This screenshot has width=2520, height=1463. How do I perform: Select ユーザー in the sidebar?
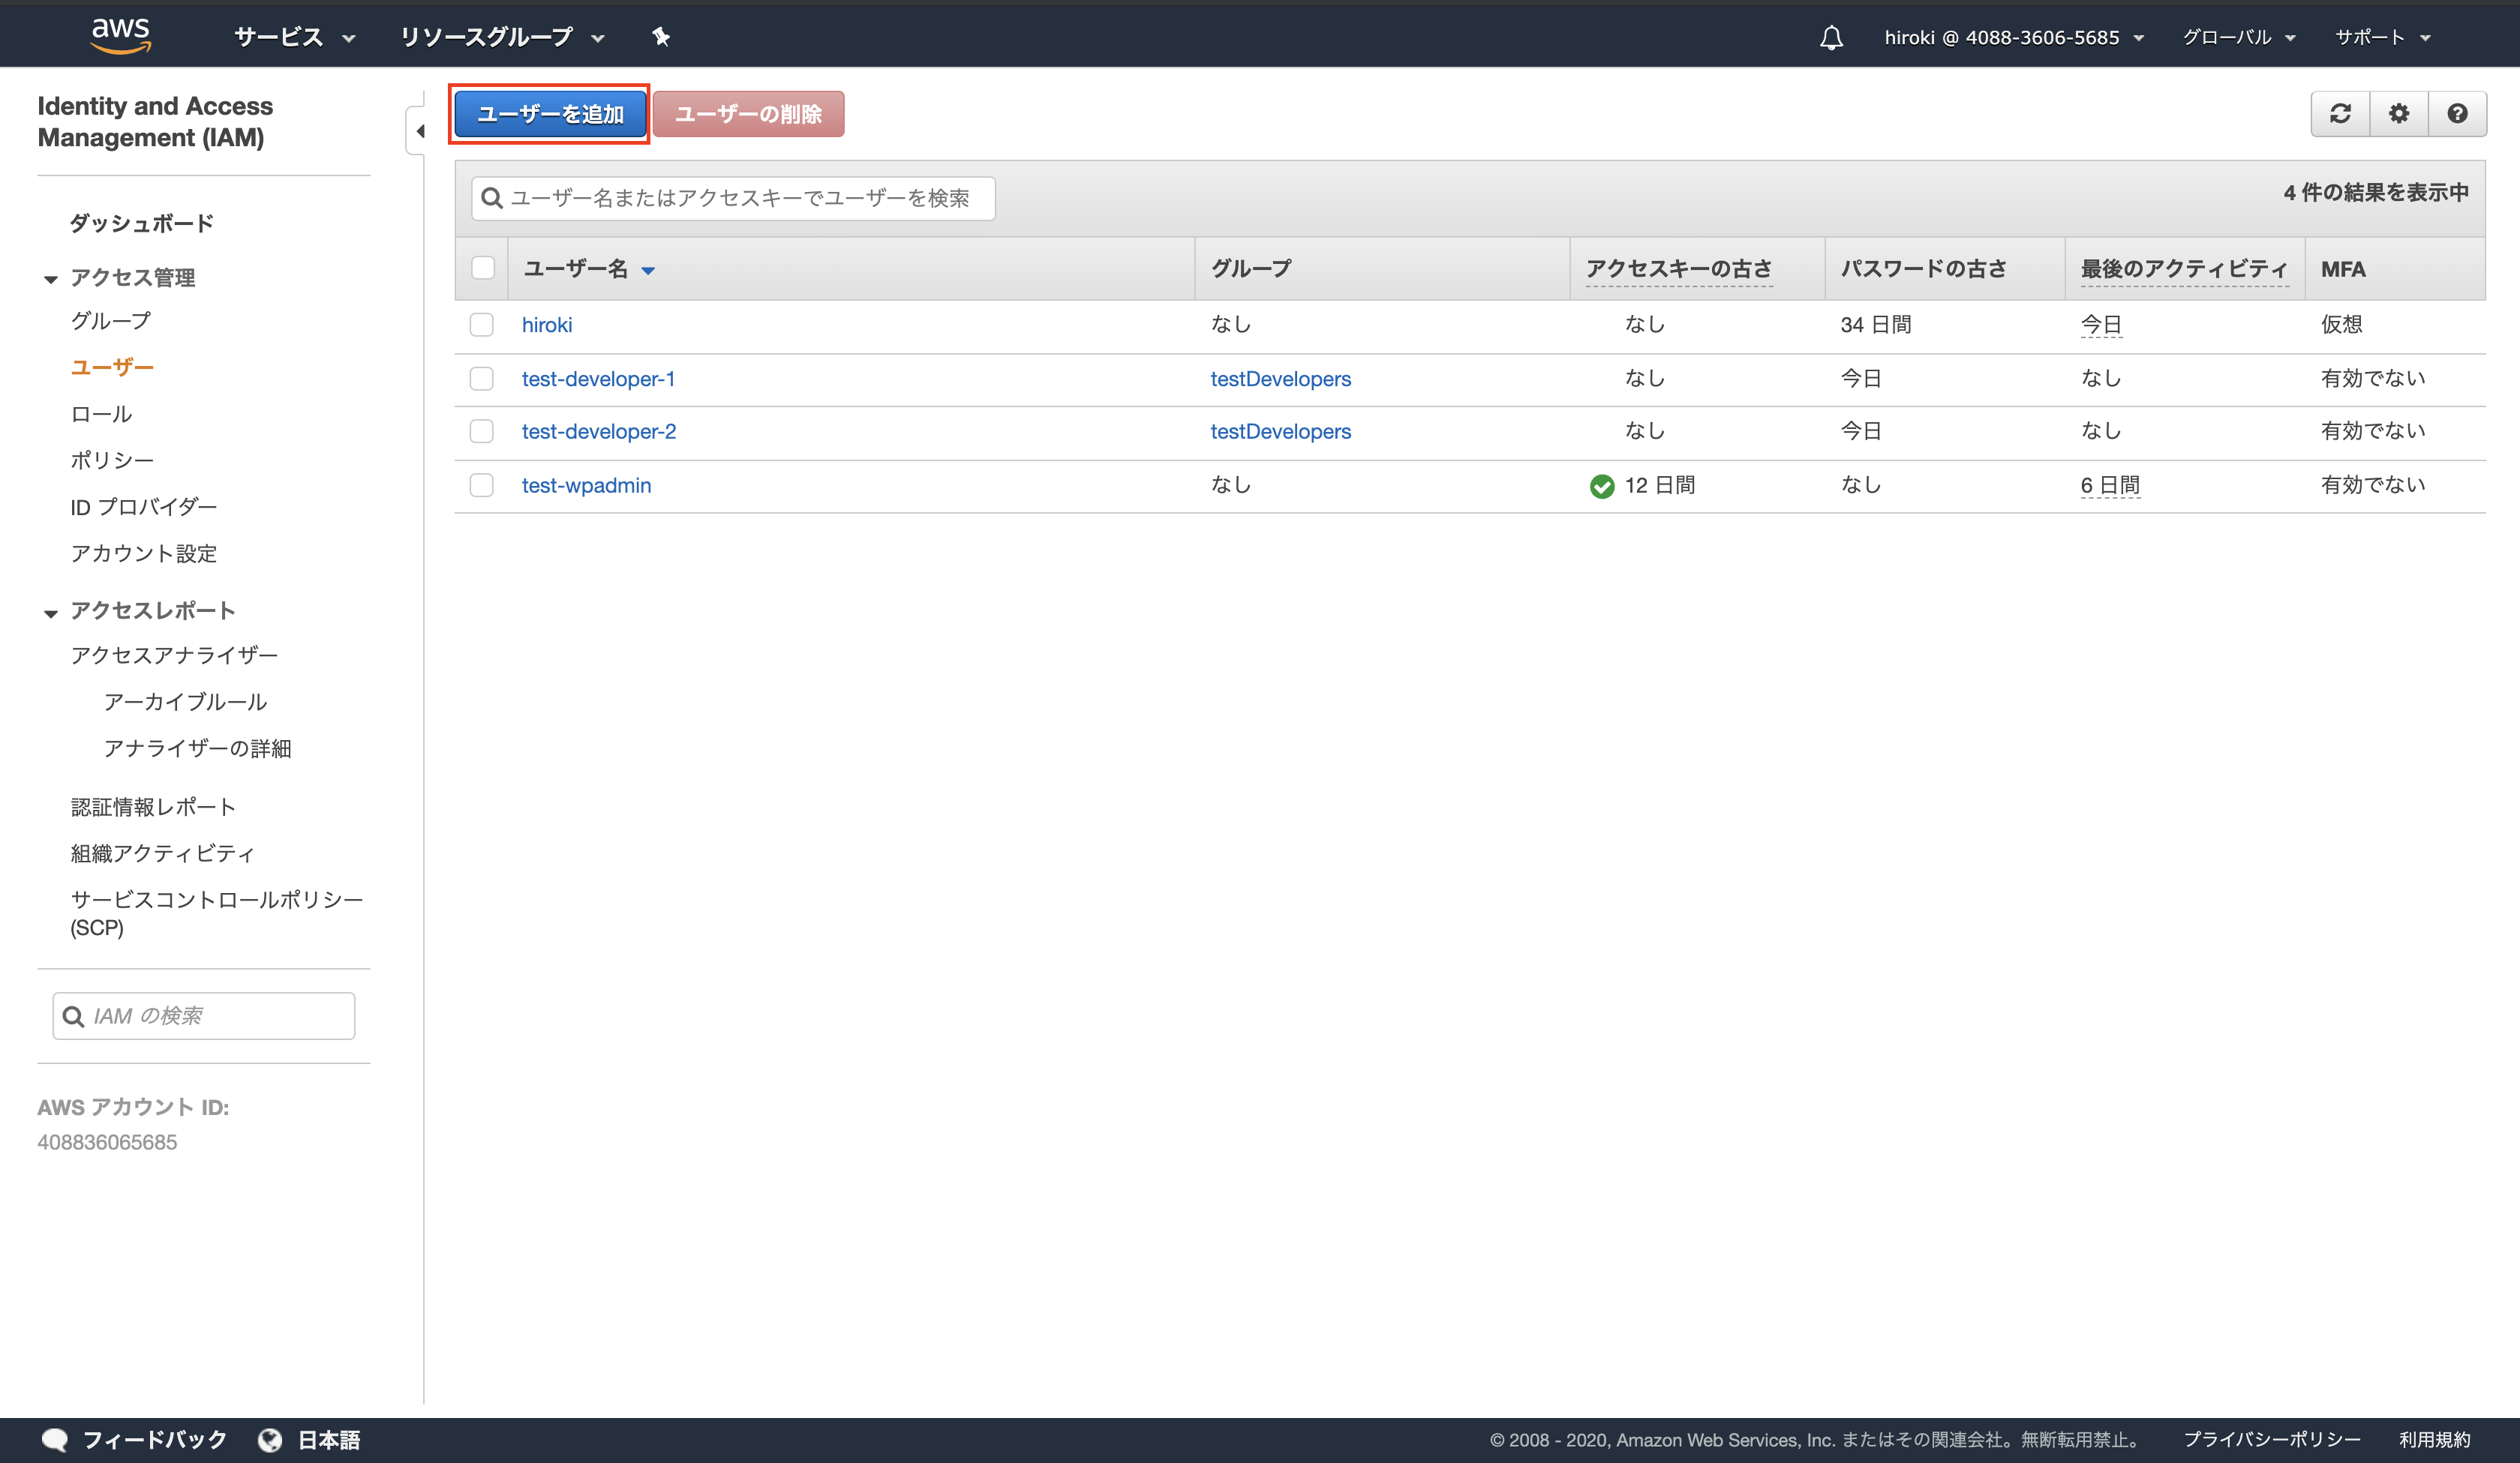pyautogui.click(x=112, y=367)
